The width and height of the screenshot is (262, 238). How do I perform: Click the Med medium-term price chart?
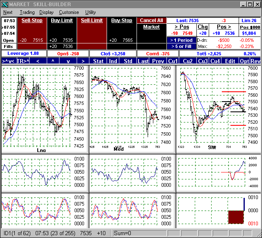132,109
